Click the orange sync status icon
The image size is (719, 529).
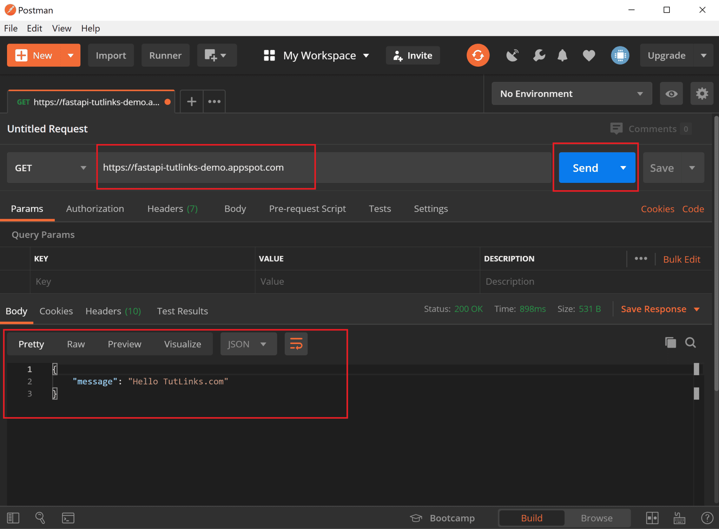coord(477,55)
